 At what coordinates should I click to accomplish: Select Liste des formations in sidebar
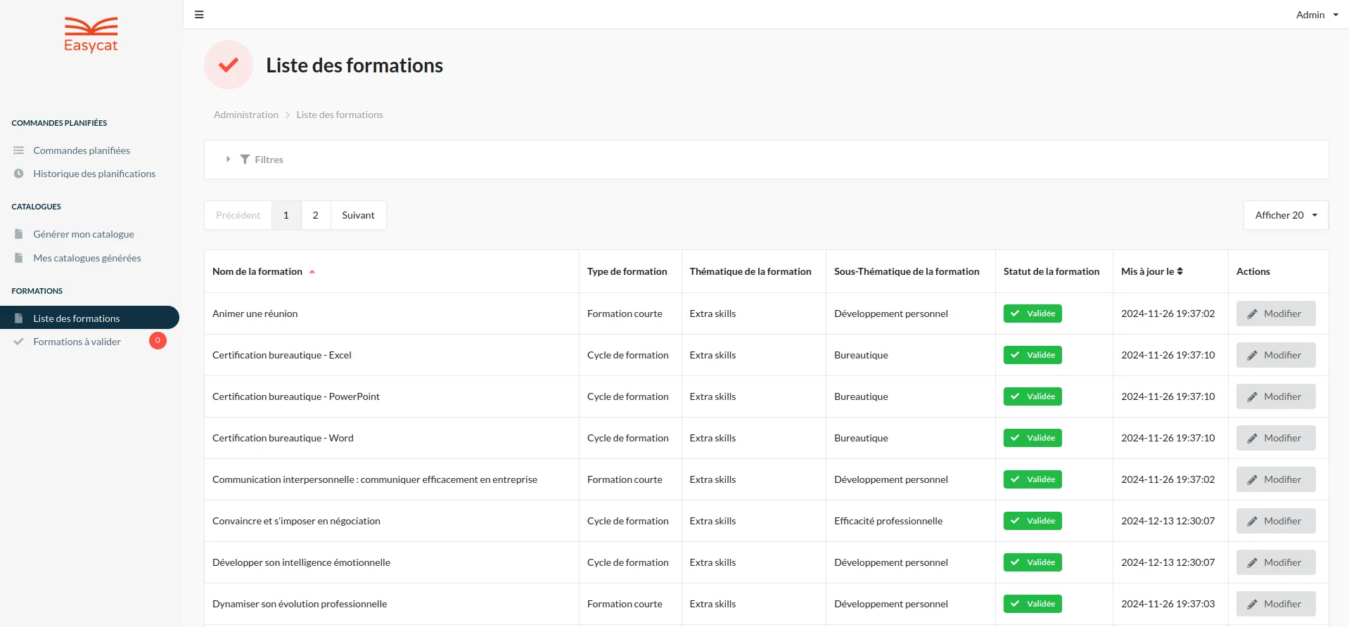click(89, 318)
